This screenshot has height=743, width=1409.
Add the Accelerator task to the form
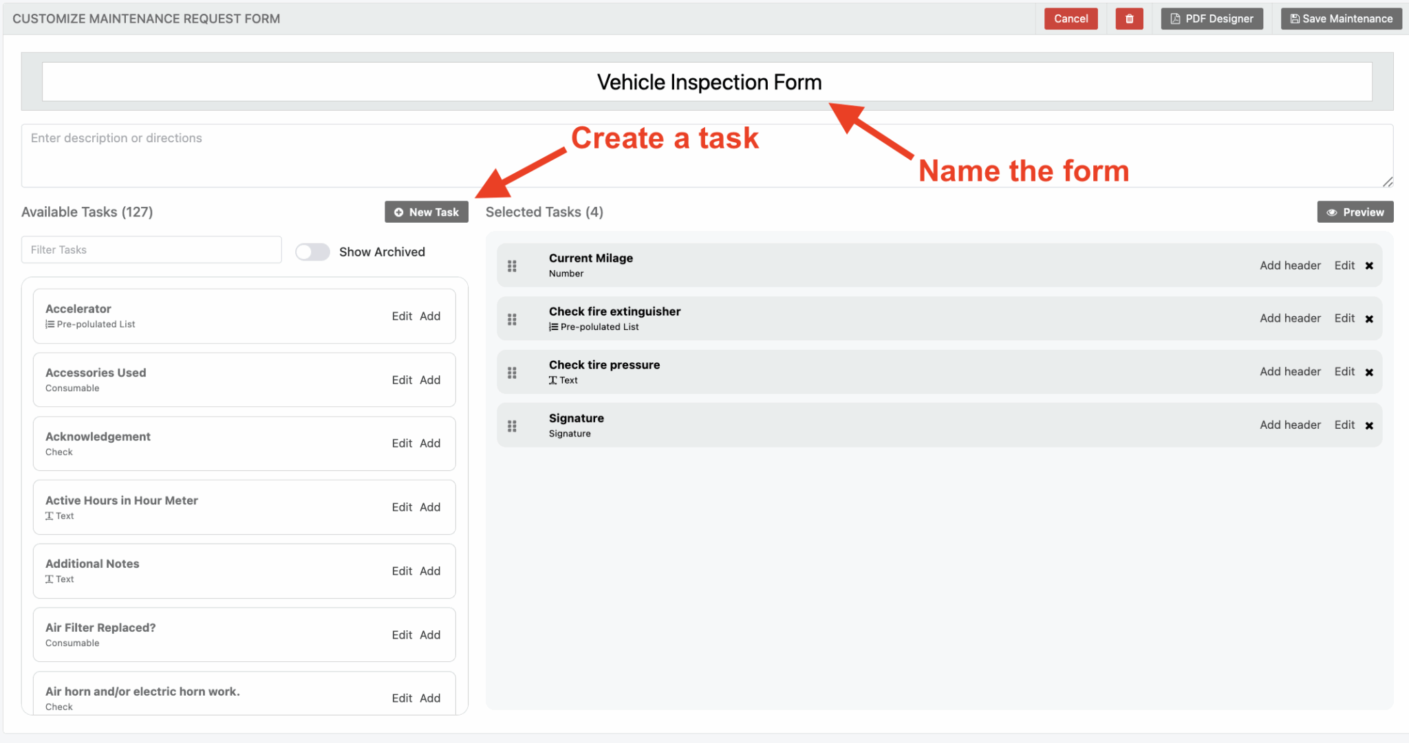430,316
